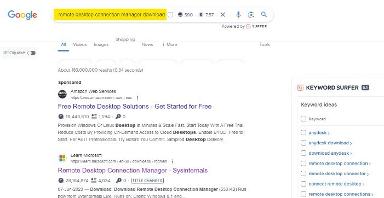Check the remote desktop connector keyword box
This screenshot has width=384, height=198.
pyautogui.click(x=303, y=173)
